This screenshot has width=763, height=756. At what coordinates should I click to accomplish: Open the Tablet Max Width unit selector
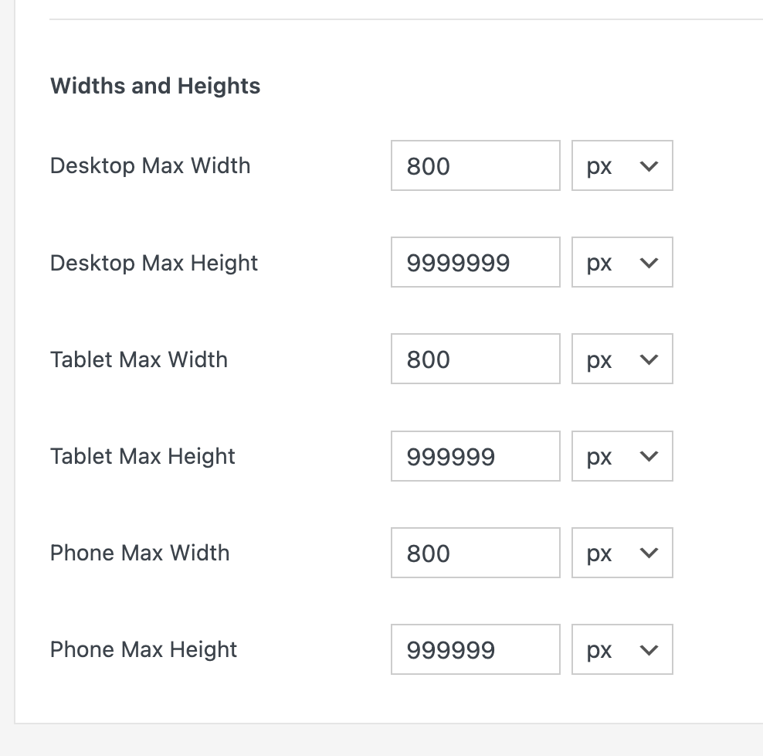622,359
